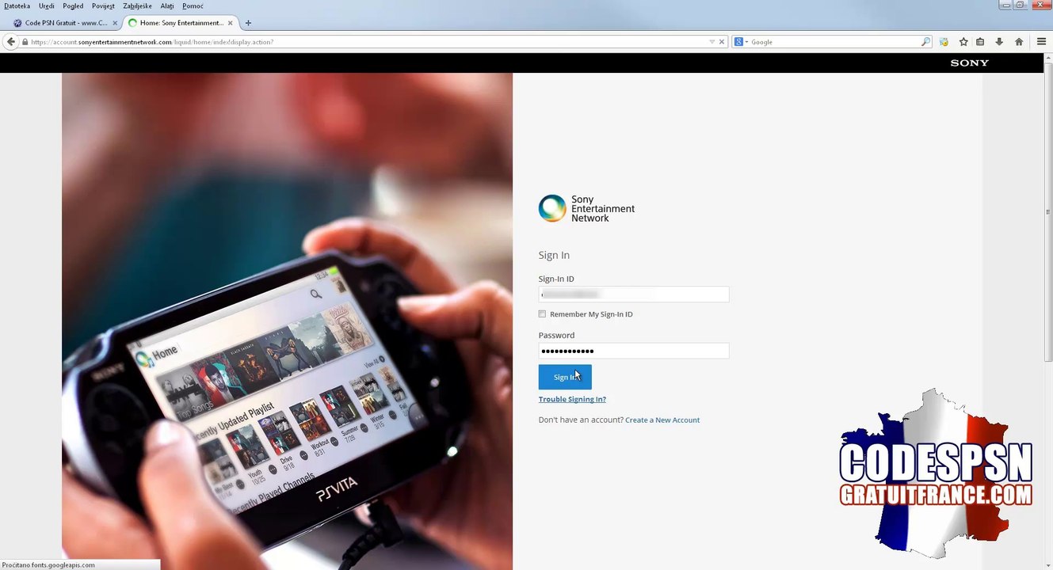Close the browser window
This screenshot has width=1053, height=570.
pyautogui.click(x=1040, y=5)
